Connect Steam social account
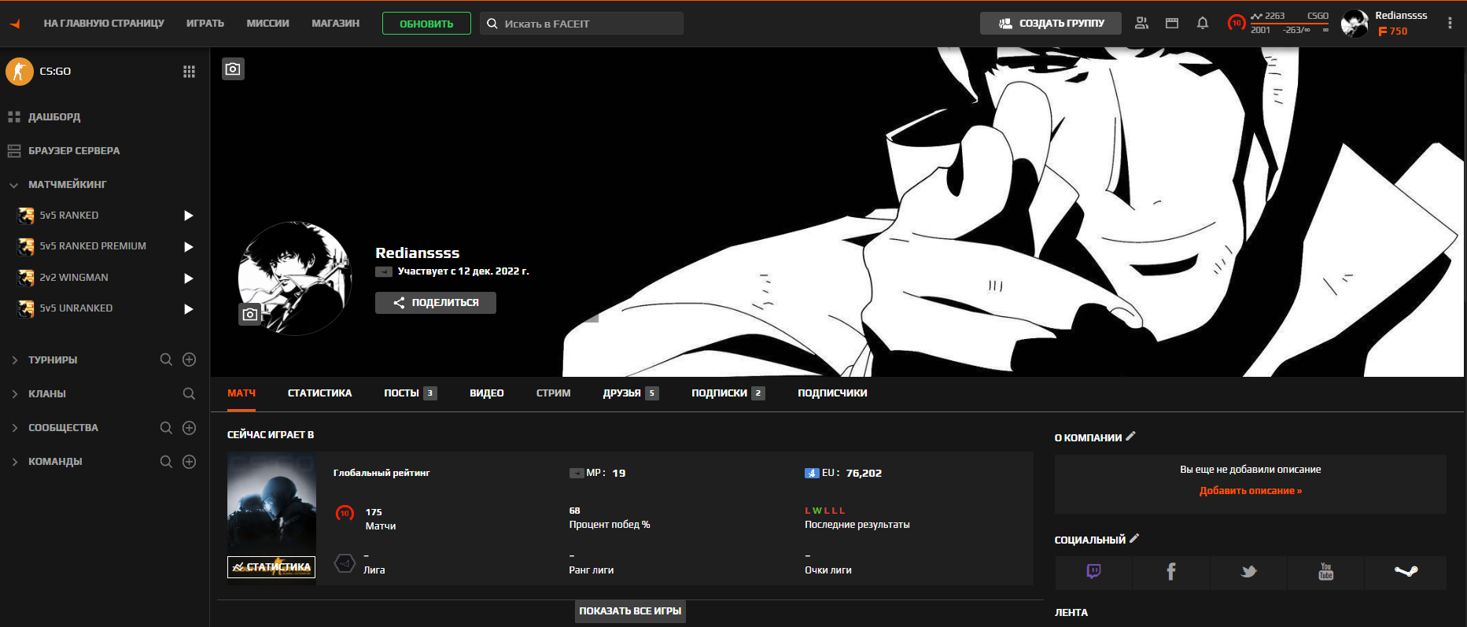The width and height of the screenshot is (1467, 627). coord(1406,572)
